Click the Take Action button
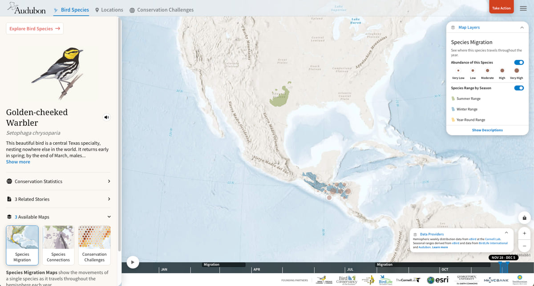 coord(501,8)
